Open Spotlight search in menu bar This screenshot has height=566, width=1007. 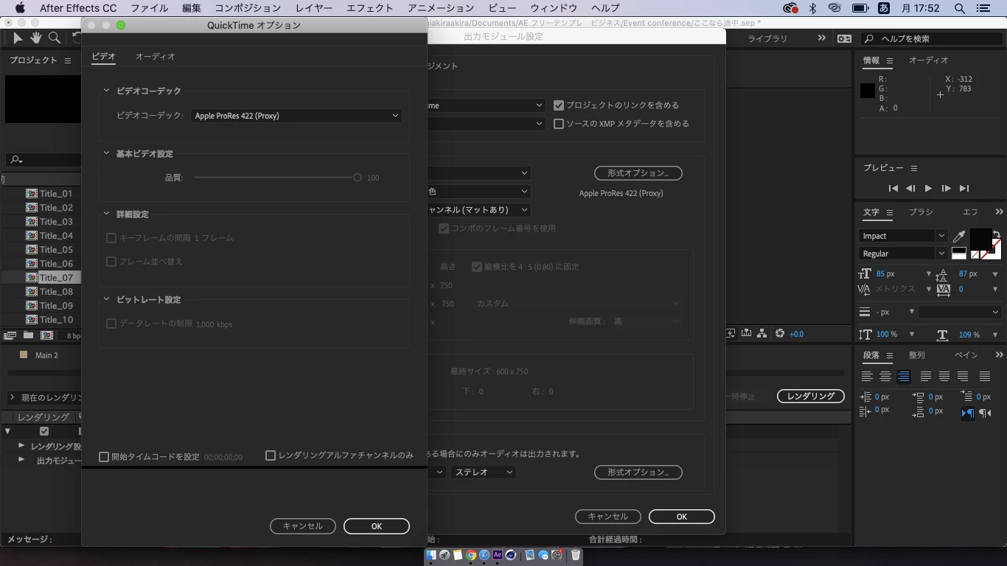(959, 8)
